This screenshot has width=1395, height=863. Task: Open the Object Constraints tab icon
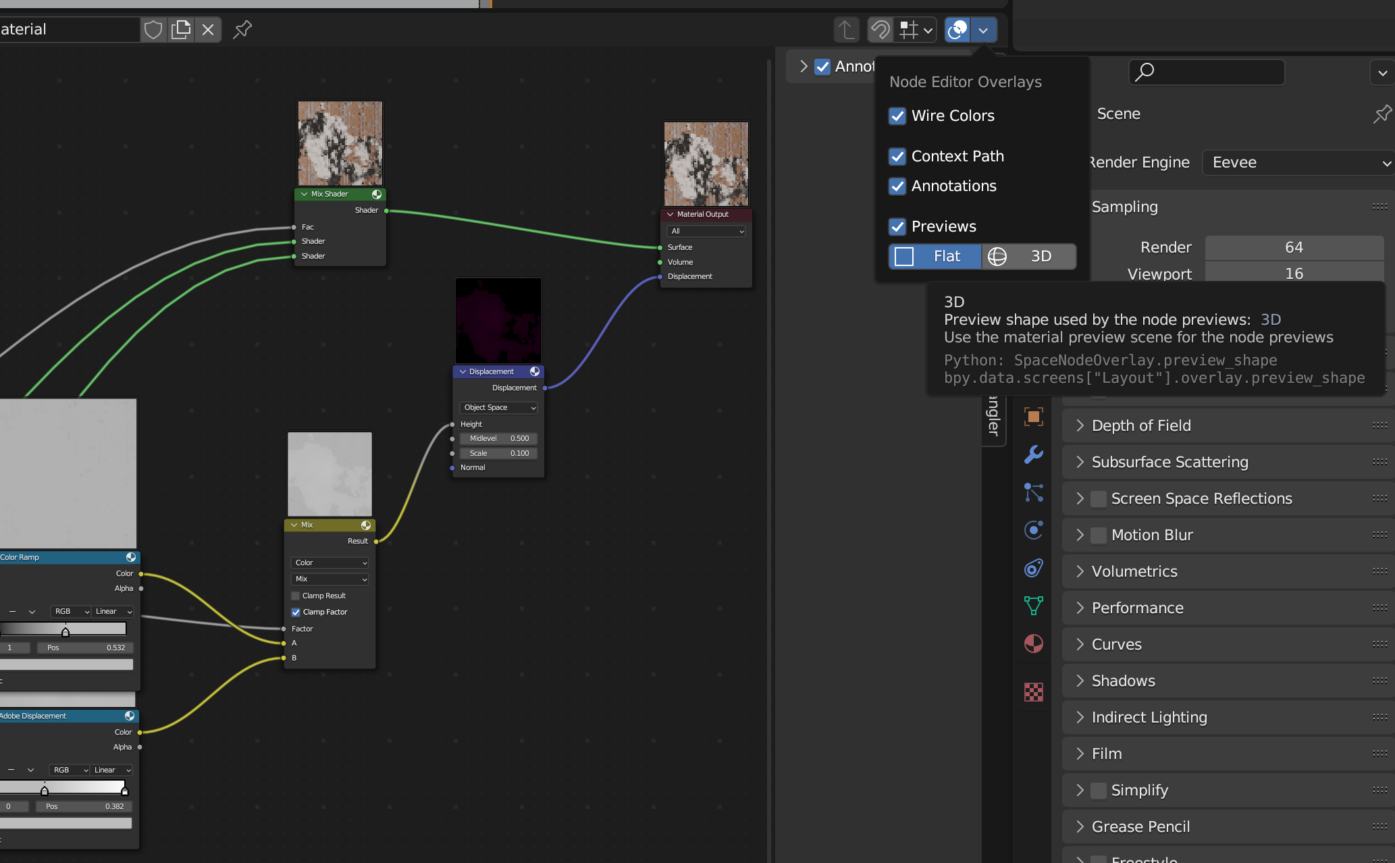coord(1033,568)
